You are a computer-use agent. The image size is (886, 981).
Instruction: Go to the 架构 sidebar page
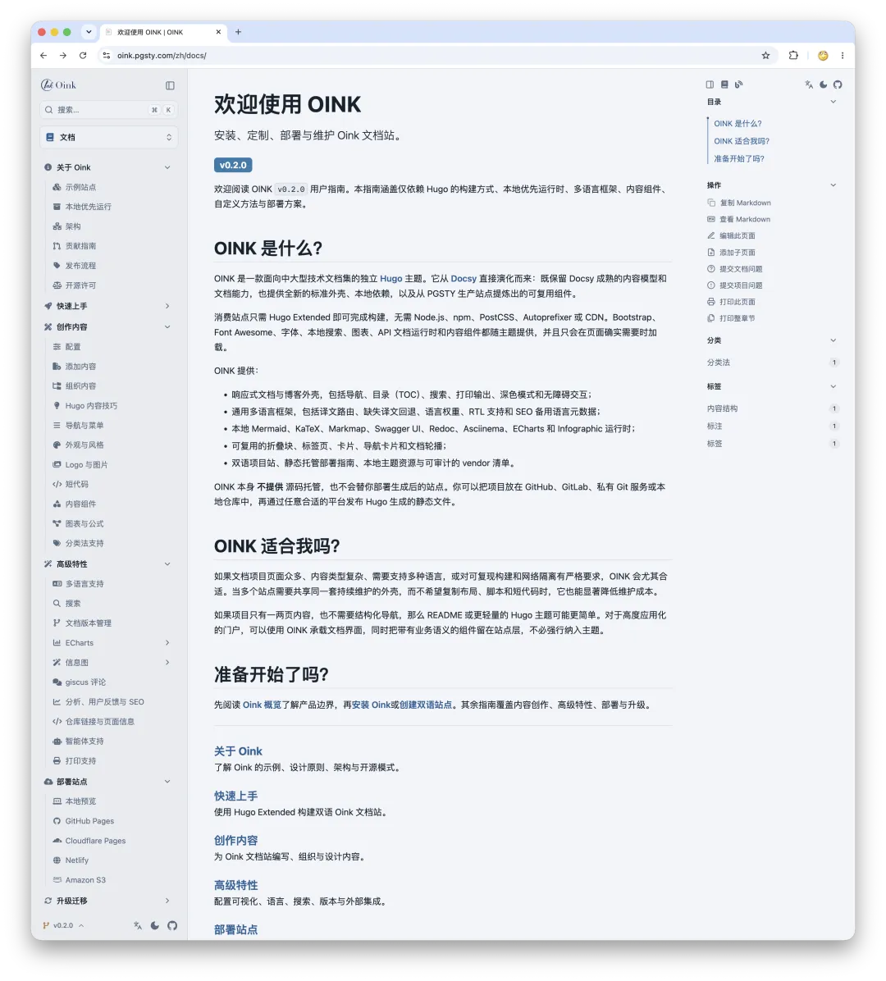(x=73, y=226)
